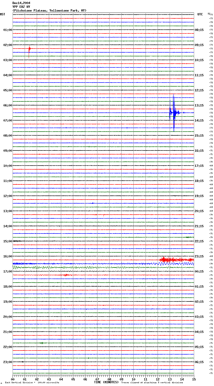Click the UTC timezone label

pos(200,14)
